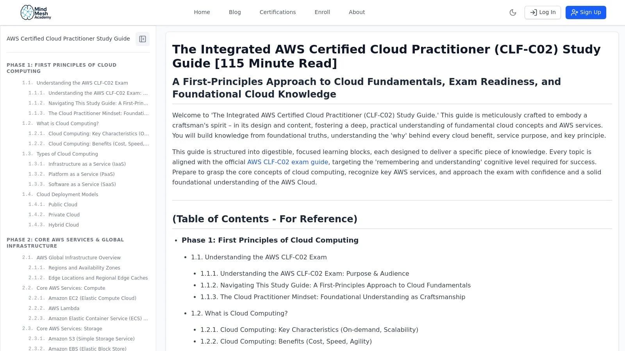Open the Certifications menu item

(278, 12)
